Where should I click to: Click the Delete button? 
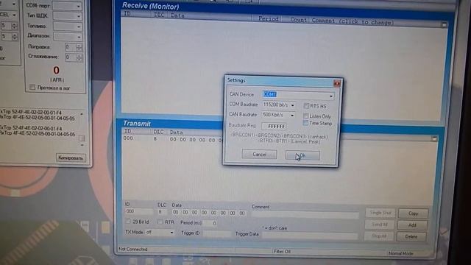coord(411,236)
